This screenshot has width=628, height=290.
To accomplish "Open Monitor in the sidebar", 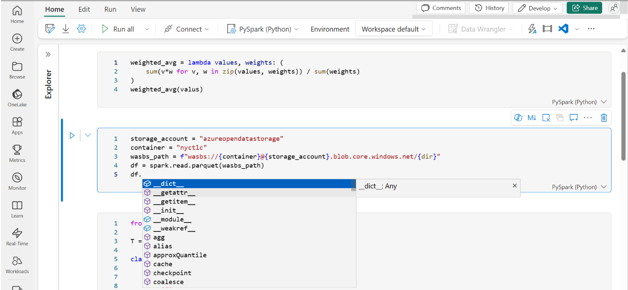I will pos(17,181).
